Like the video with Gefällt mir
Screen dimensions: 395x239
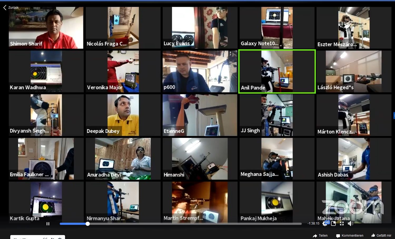click(381, 236)
